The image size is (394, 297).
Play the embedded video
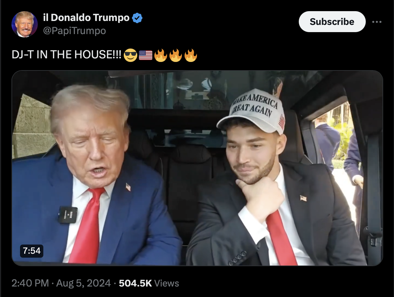tap(197, 168)
